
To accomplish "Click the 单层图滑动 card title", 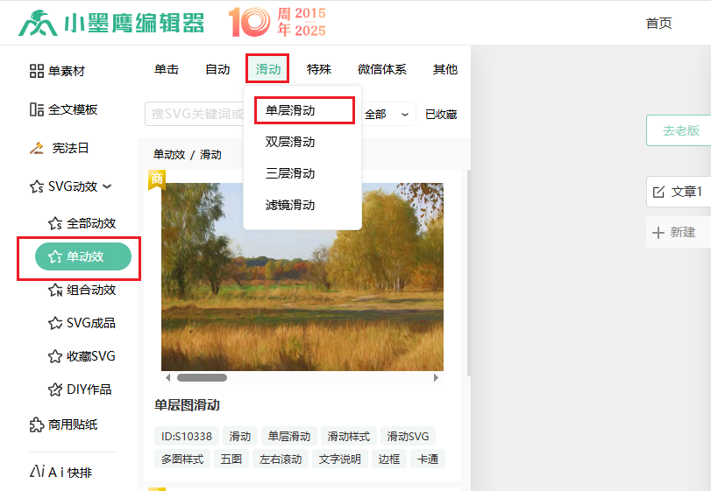I will (x=187, y=405).
